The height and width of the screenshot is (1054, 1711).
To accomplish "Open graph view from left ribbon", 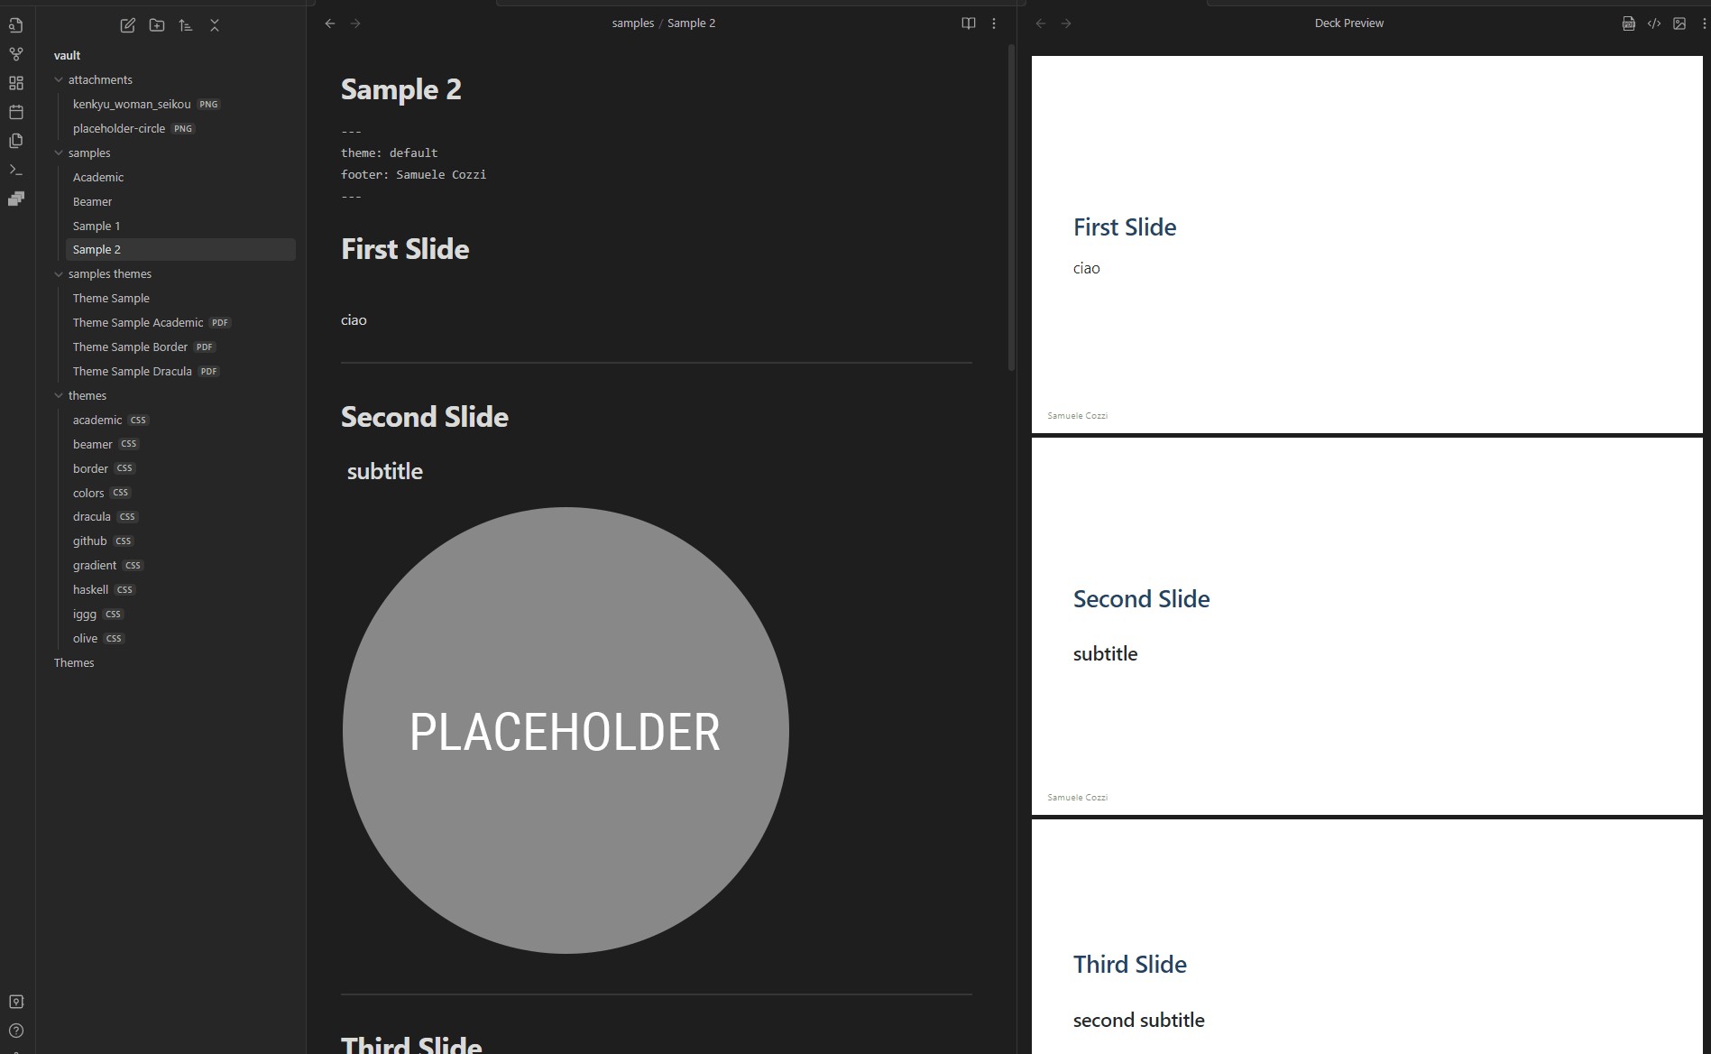I will pyautogui.click(x=16, y=54).
